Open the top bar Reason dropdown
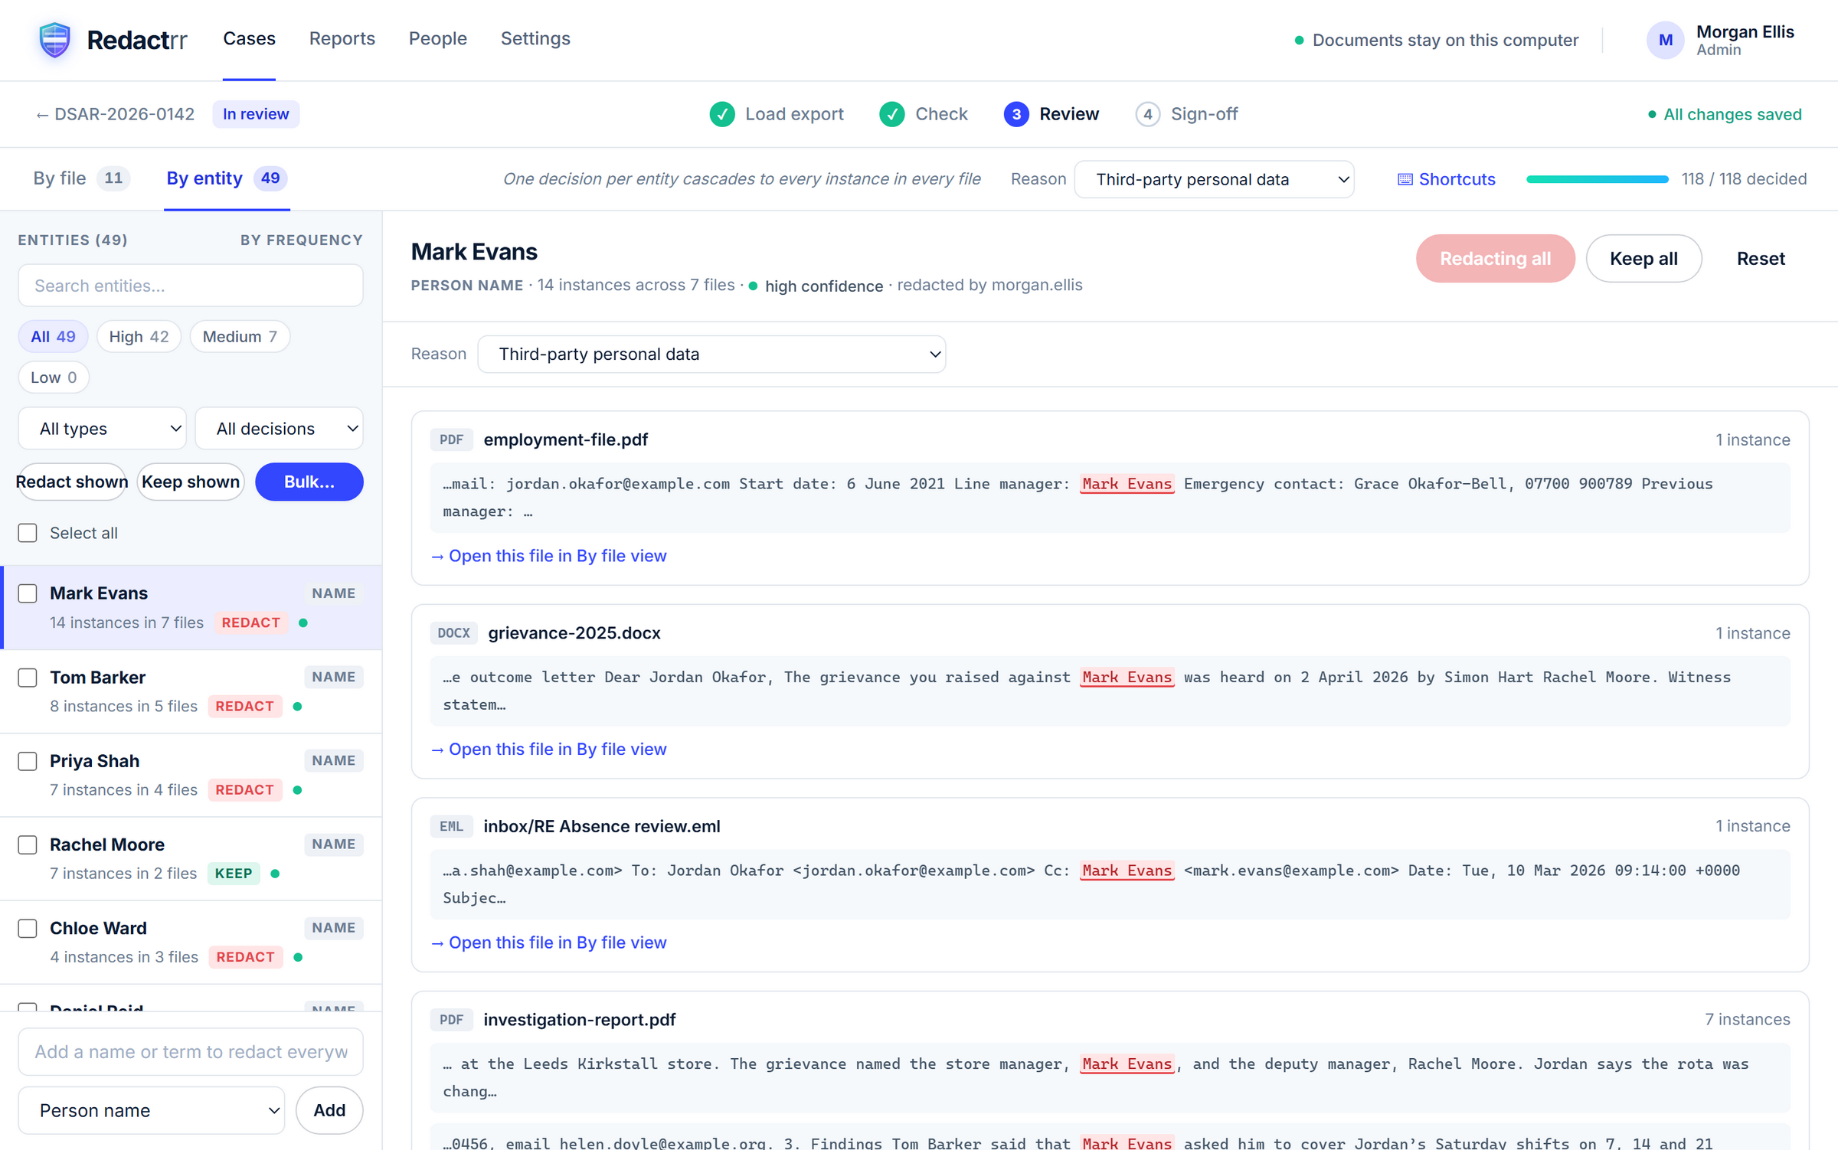Viewport: 1838px width, 1150px height. pos(1214,179)
